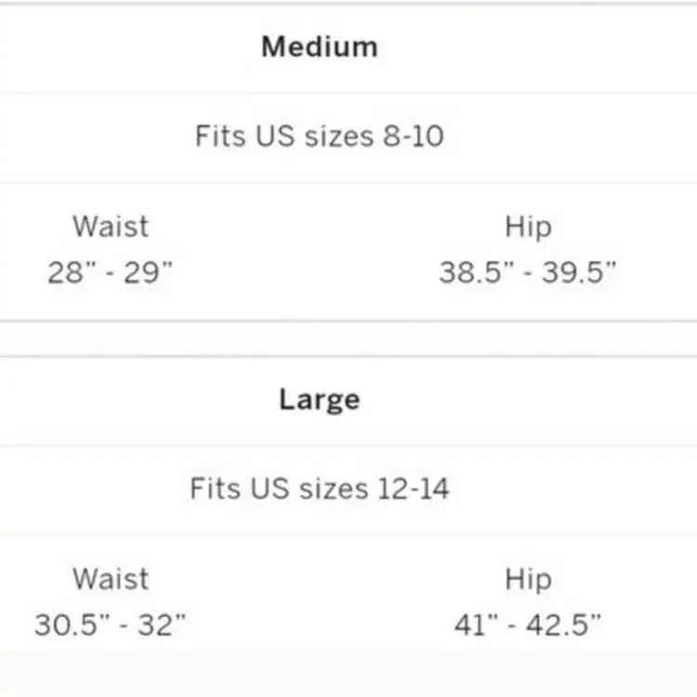Image resolution: width=697 pixels, height=697 pixels.
Task: Click the Hip label under Medium
Action: [x=528, y=226]
